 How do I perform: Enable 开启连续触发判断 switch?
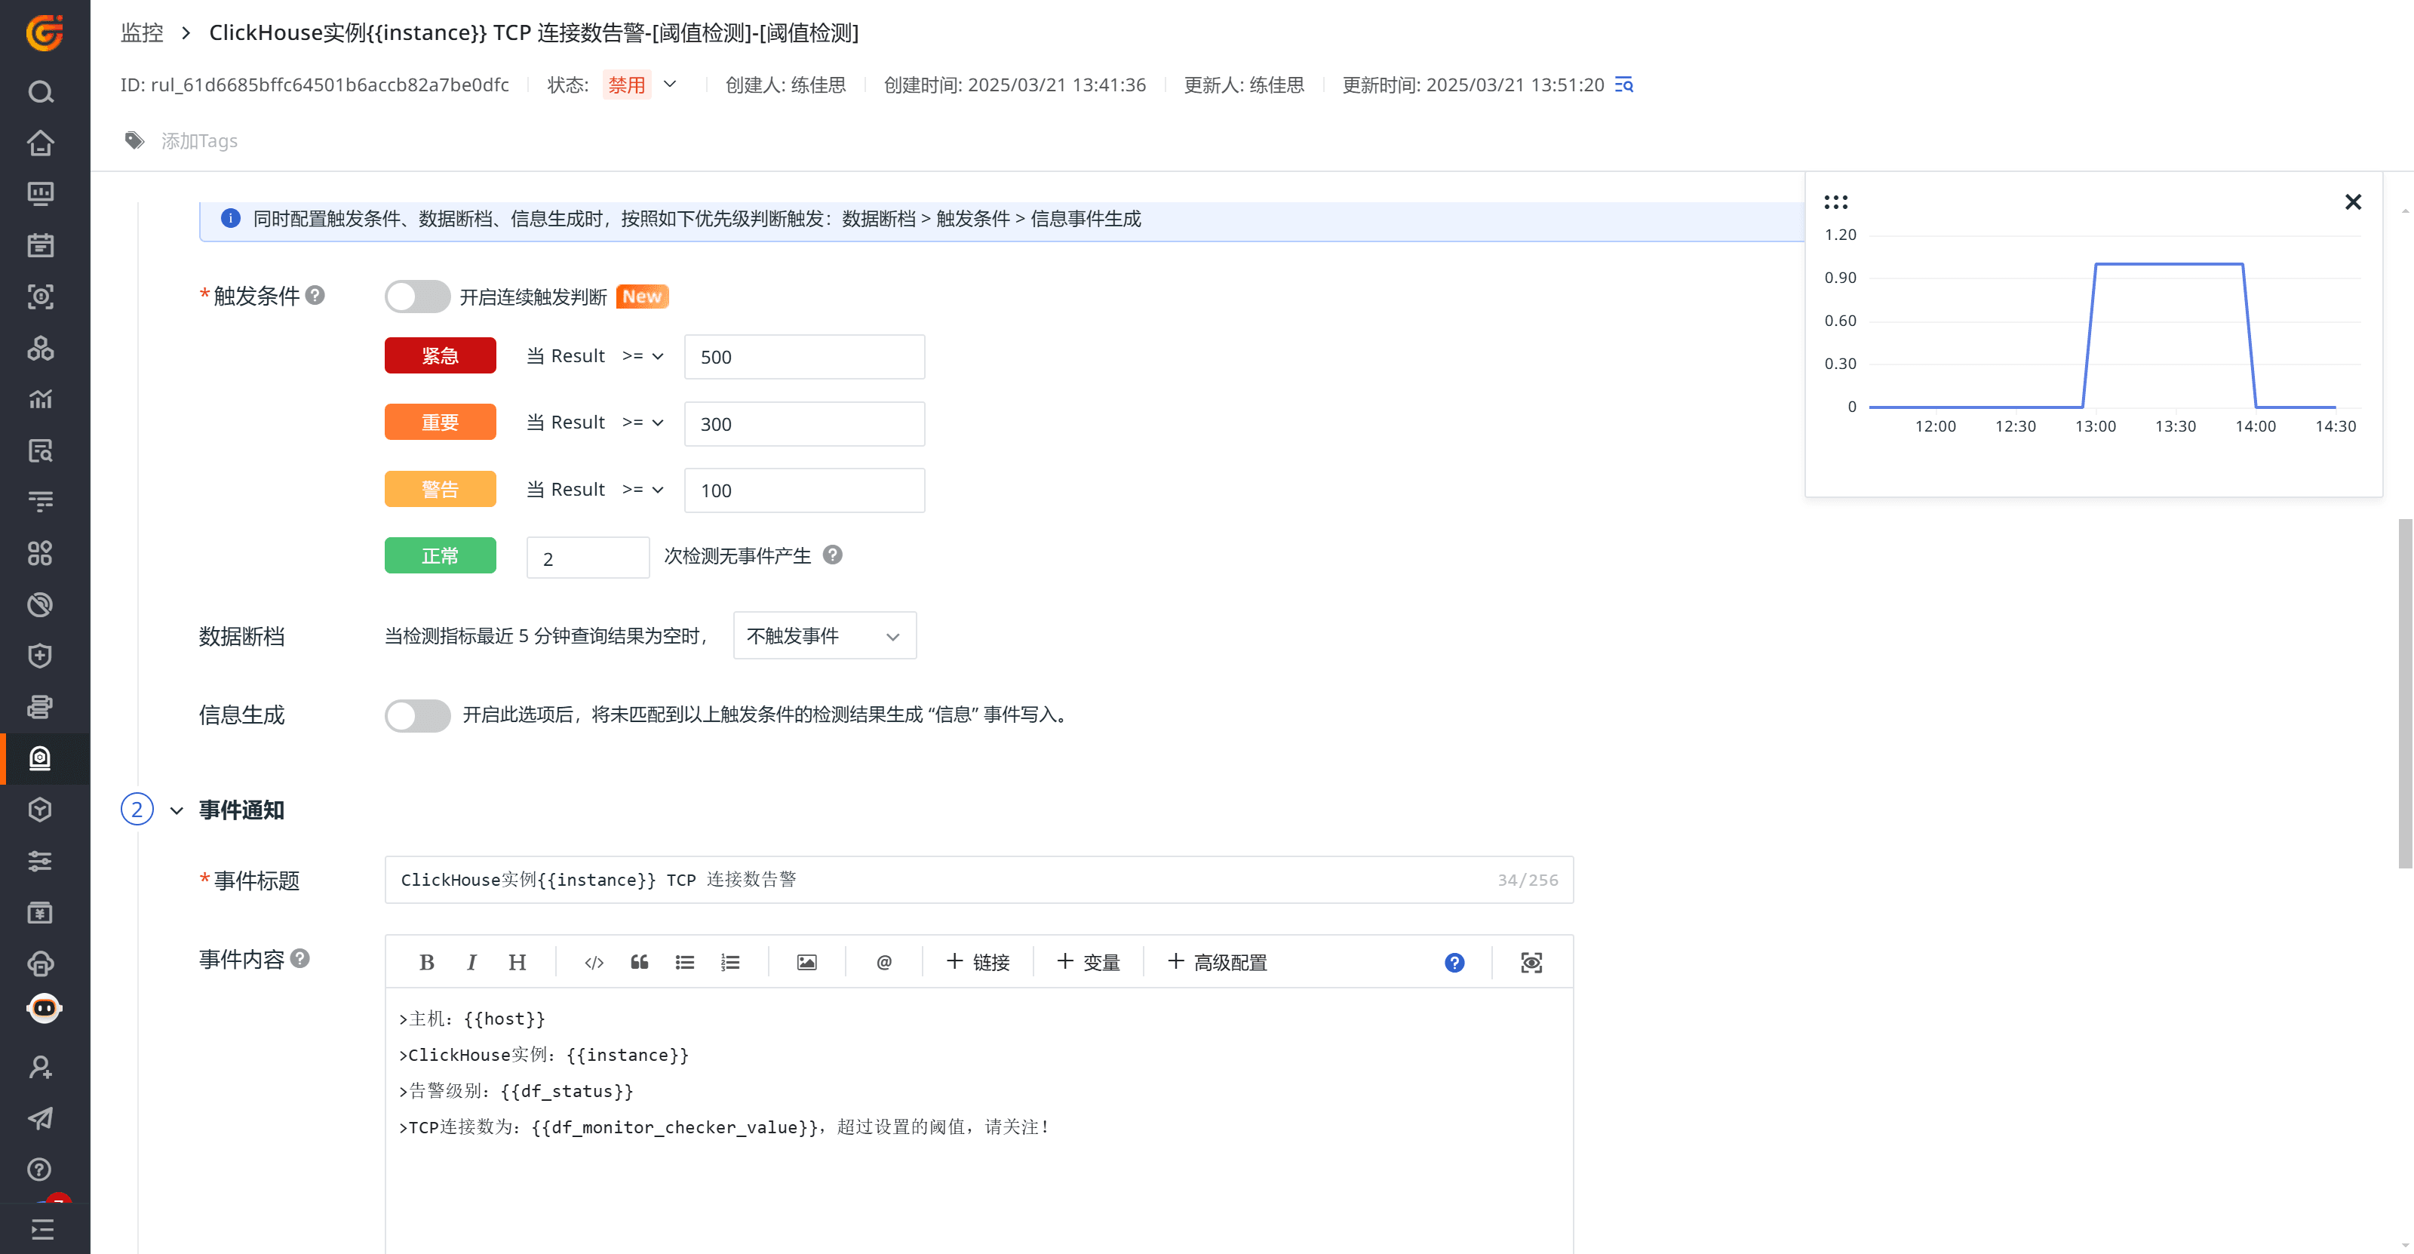417,297
